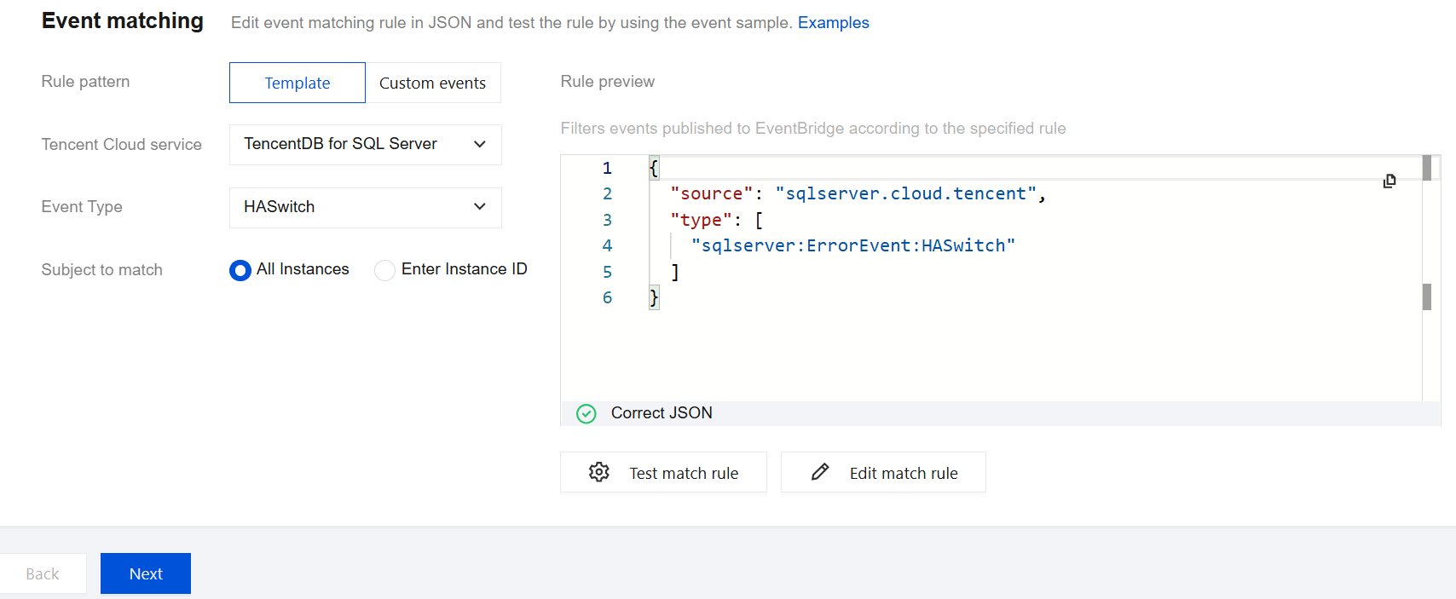The image size is (1456, 599).
Task: Place cursor on the "source" key in JSON
Action: 711,194
